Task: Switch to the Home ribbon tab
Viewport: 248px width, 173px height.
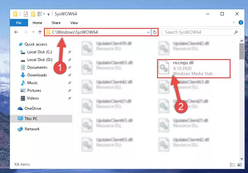Action: 37,23
